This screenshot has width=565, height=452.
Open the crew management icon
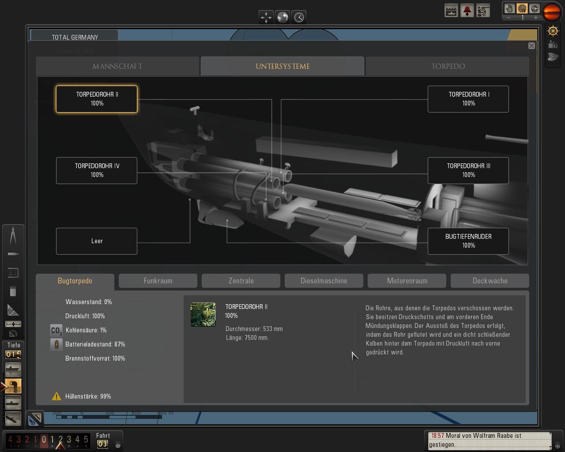point(553,44)
